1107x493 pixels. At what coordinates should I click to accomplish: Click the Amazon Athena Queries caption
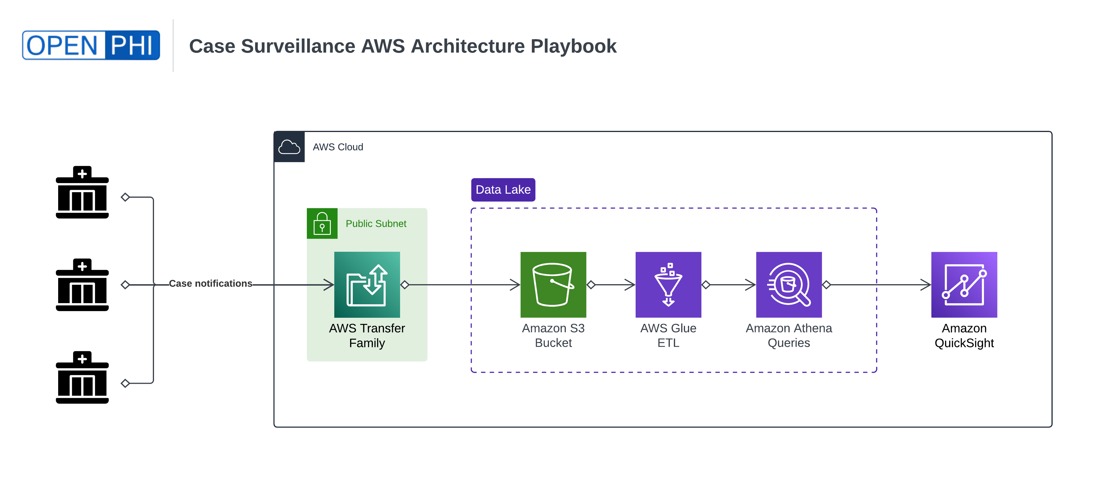pyautogui.click(x=789, y=335)
